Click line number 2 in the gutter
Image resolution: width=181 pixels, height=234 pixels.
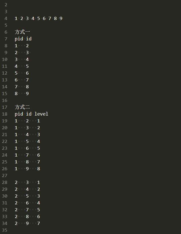(x=6, y=5)
